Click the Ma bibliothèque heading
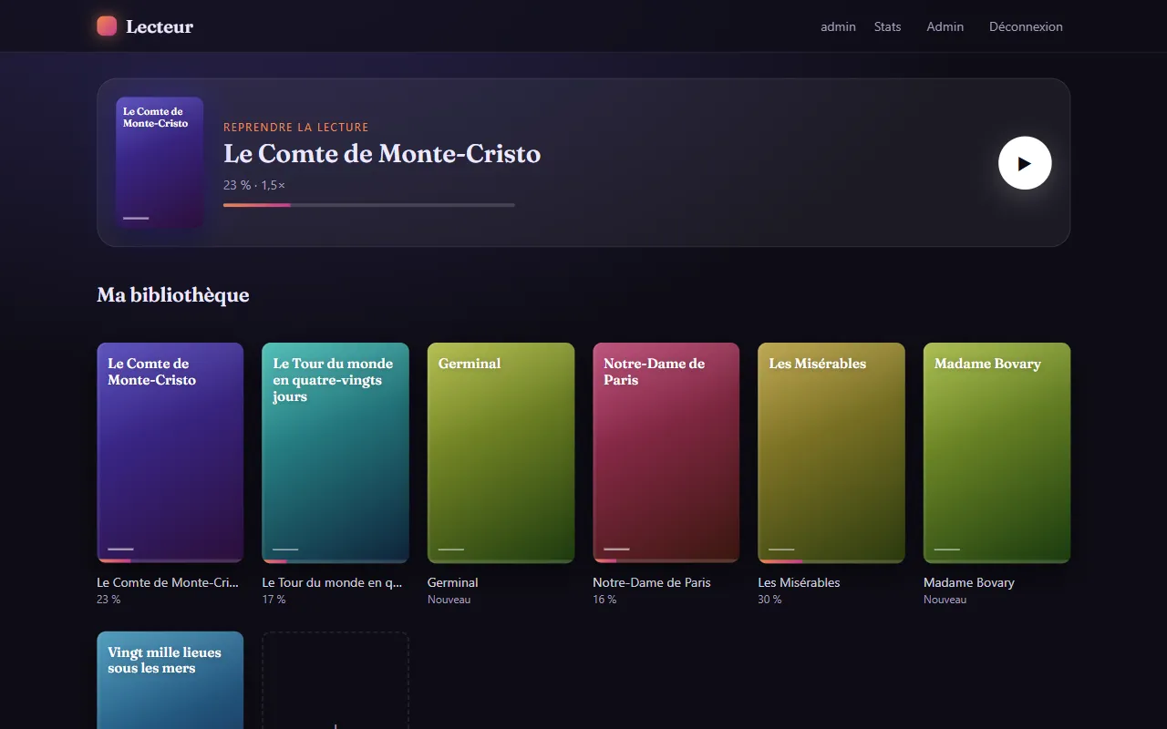The height and width of the screenshot is (729, 1167). pos(173,295)
